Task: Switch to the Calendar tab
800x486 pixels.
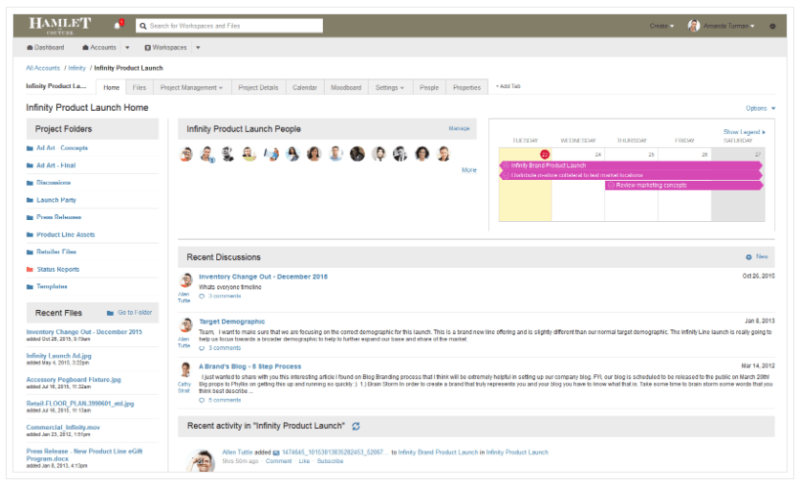Action: pyautogui.click(x=305, y=87)
